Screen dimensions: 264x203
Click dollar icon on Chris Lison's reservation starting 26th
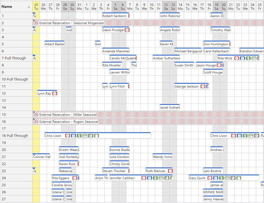click(79, 136)
